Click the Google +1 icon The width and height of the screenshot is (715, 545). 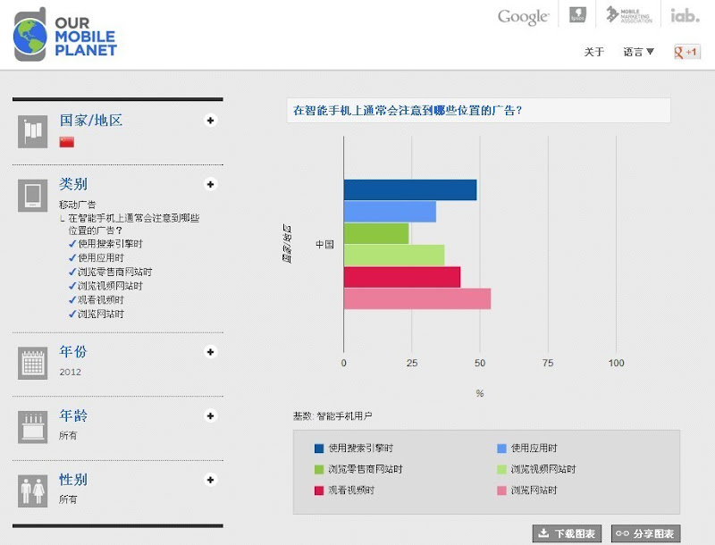pyautogui.click(x=686, y=52)
